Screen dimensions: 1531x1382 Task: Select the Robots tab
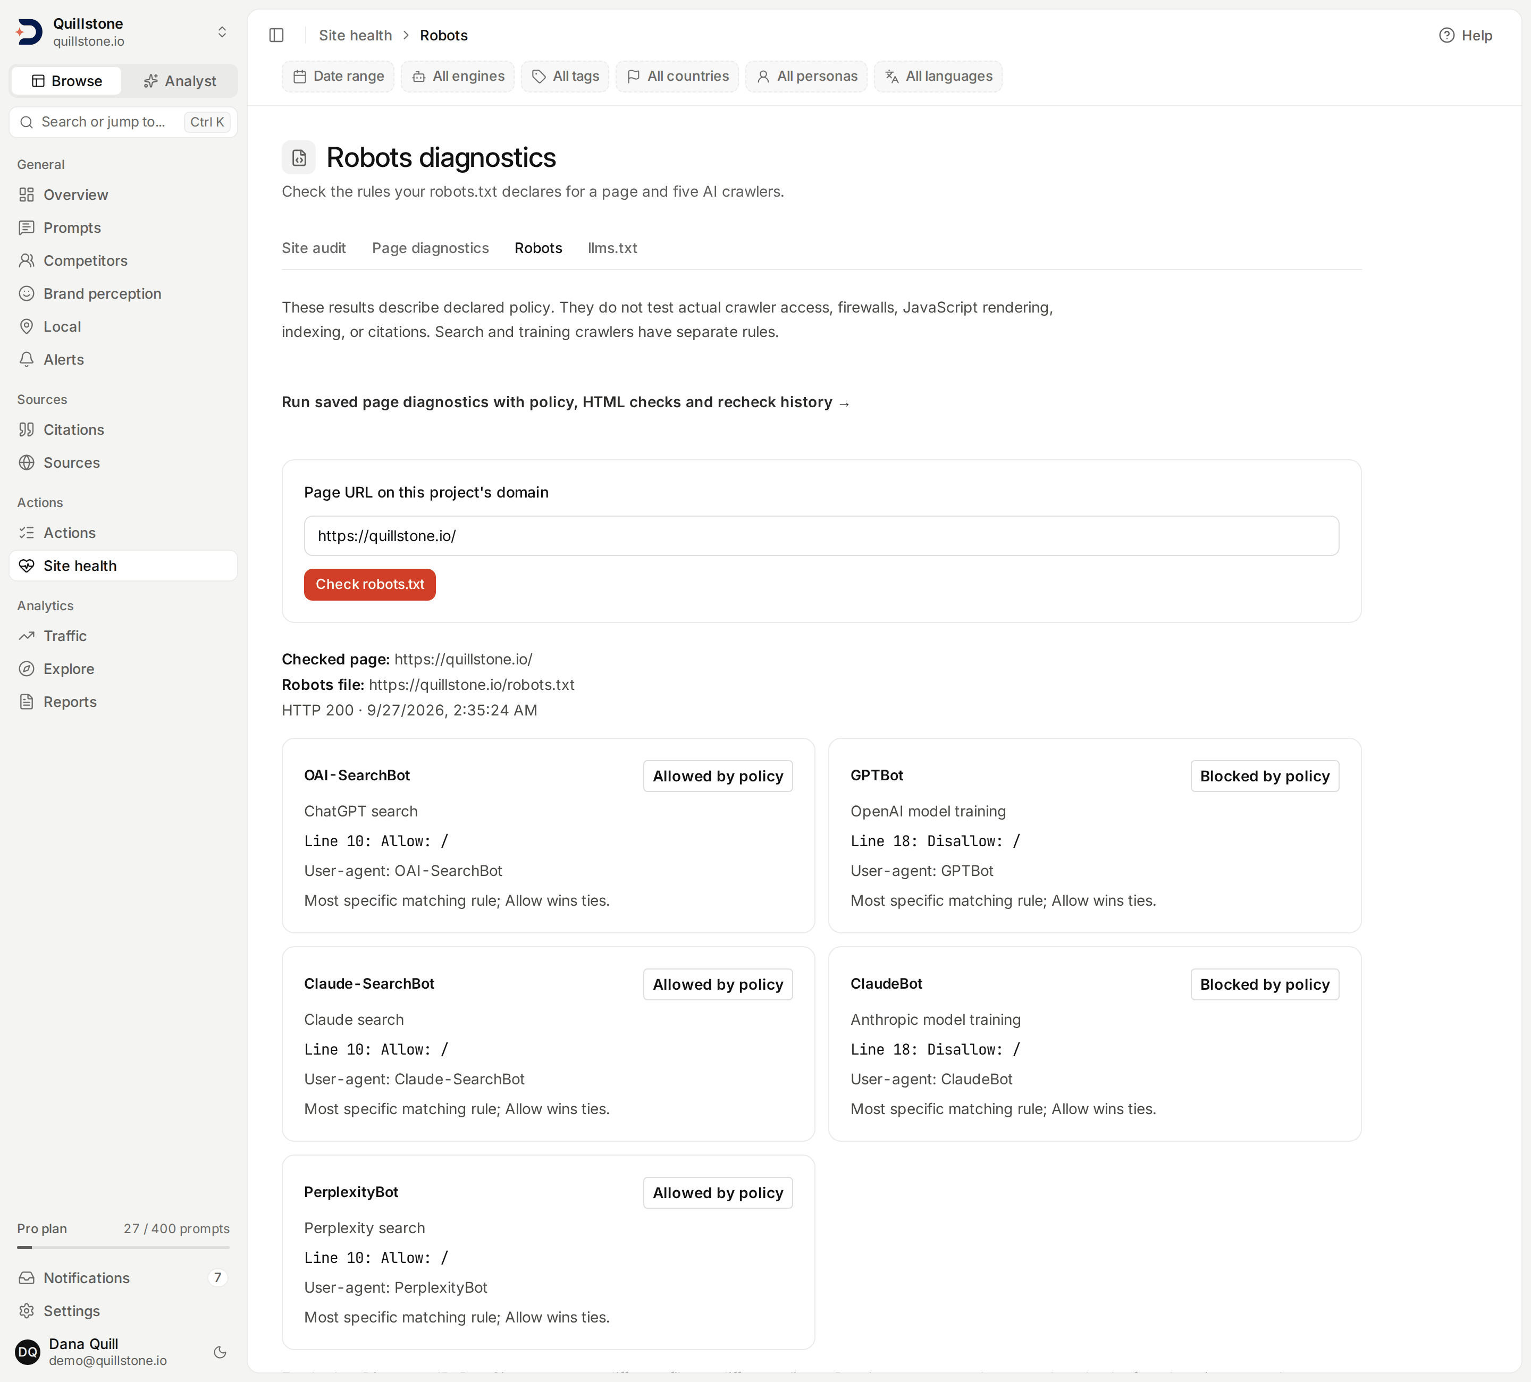(539, 248)
